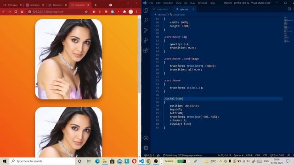Screen dimensions: 294x165
Task: Open the Go menu in VS Code
Action: pyautogui.click(x=186, y=3)
